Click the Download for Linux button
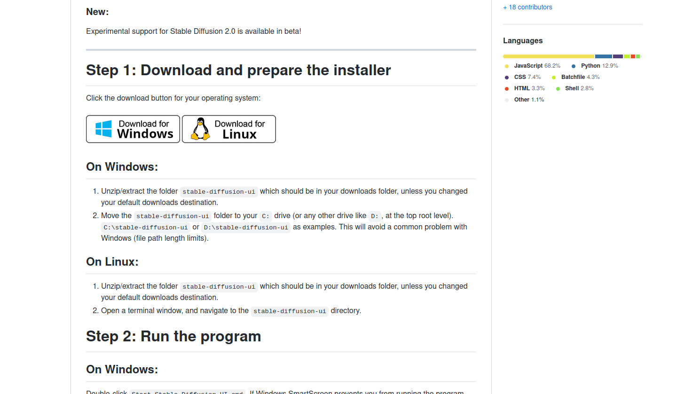Viewport: 700px width, 394px height. point(229,129)
